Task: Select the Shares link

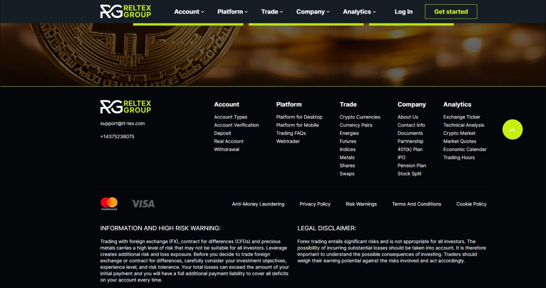Action: 347,166
